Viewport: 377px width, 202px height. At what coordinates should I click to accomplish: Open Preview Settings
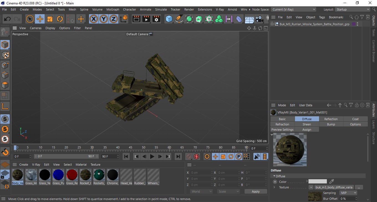point(282,130)
